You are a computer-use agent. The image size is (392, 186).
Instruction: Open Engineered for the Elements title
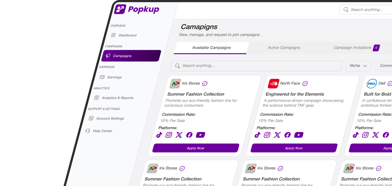point(295,94)
